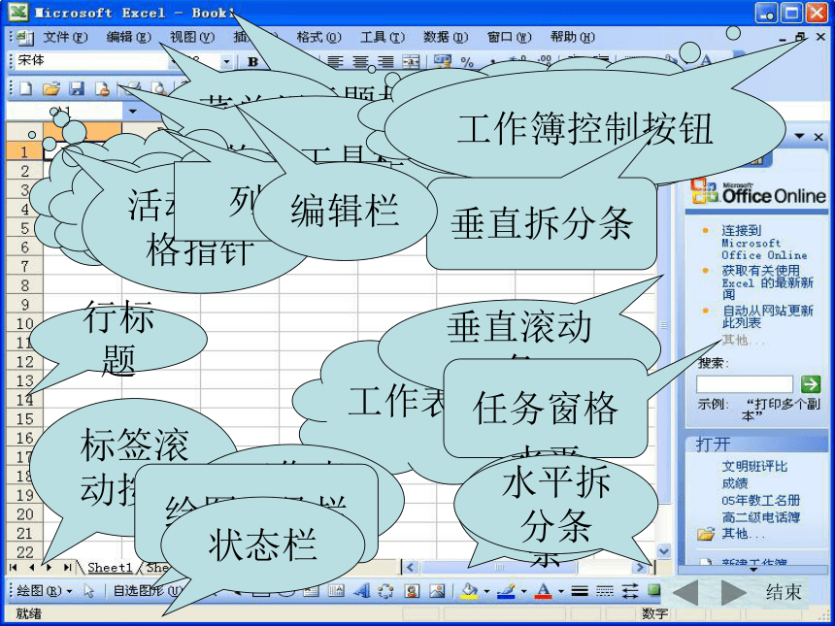Click 连接到 Microsoft Office Online link
Image resolution: width=835 pixels, height=626 pixels.
click(764, 243)
